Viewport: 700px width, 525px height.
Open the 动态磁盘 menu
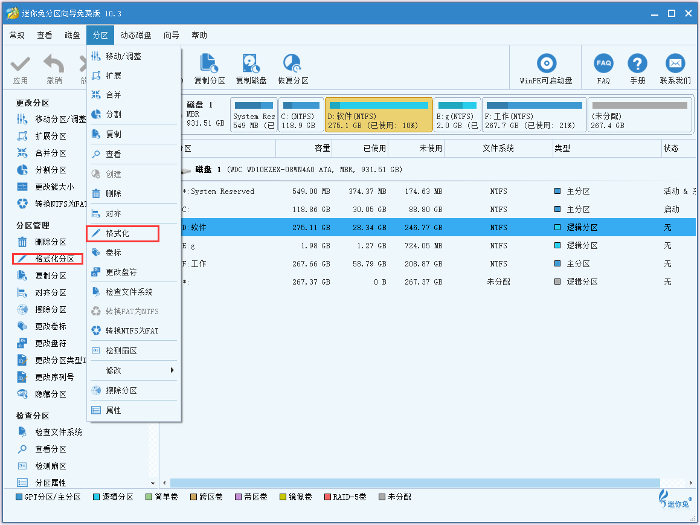tap(136, 35)
